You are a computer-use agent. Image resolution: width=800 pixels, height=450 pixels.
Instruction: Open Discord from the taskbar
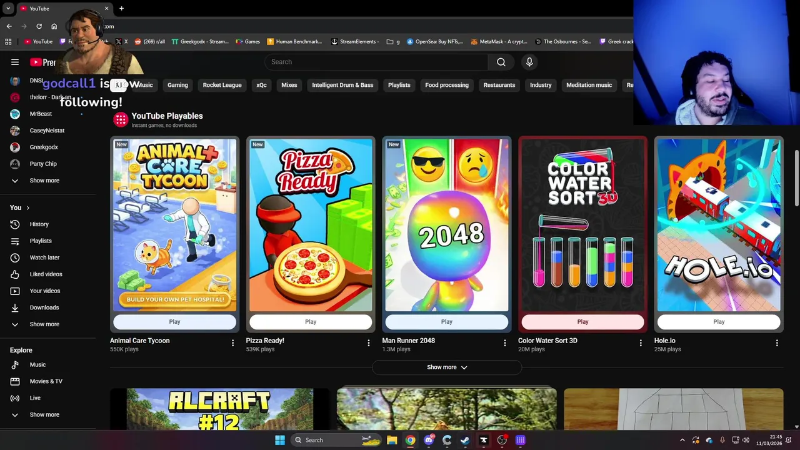tap(429, 440)
